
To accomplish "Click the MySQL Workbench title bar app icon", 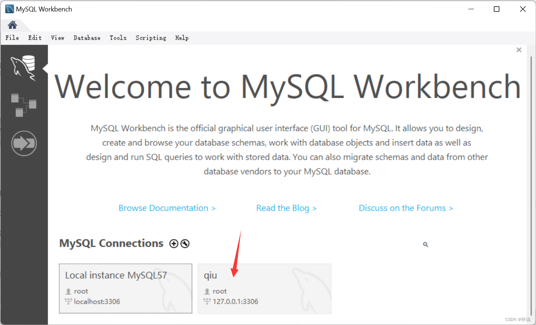I will pos(9,9).
